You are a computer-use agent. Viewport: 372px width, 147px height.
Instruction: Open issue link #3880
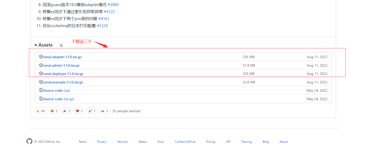click(113, 5)
